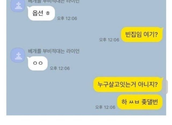This screenshot has height=125, width=172.
Task: Click the tail of the ㅇㅇ bubble
Action: tap(28, 58)
